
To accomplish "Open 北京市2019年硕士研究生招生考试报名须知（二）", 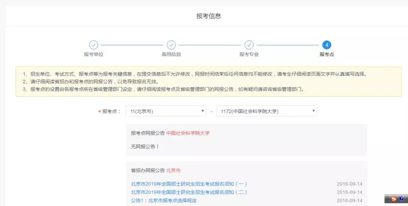I will 189,192.
